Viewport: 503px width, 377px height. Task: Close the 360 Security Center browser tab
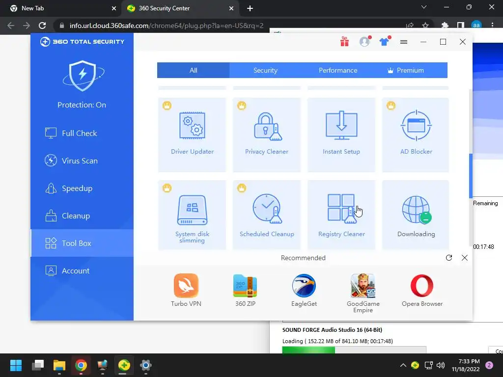pyautogui.click(x=231, y=8)
